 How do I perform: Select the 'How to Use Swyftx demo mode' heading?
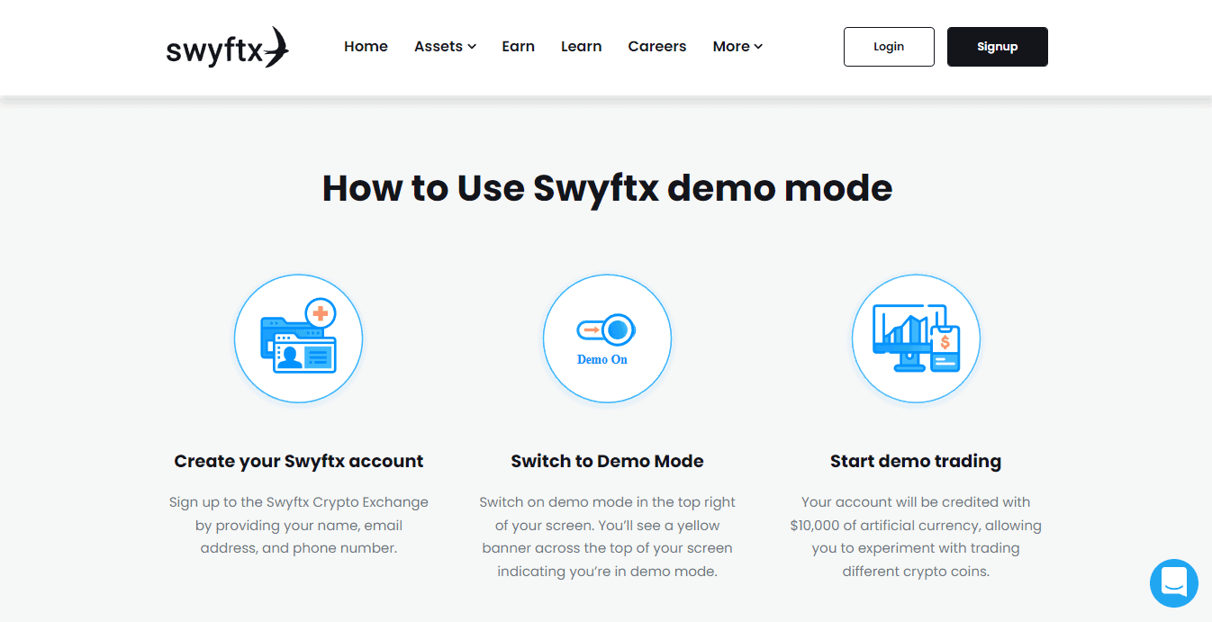[607, 189]
